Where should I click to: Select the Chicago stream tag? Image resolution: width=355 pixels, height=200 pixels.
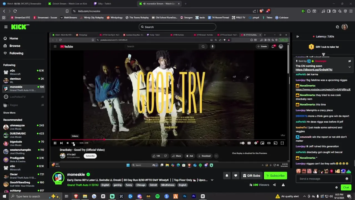[141, 185]
